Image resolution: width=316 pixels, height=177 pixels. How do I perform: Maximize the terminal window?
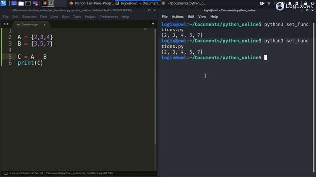click(307, 10)
